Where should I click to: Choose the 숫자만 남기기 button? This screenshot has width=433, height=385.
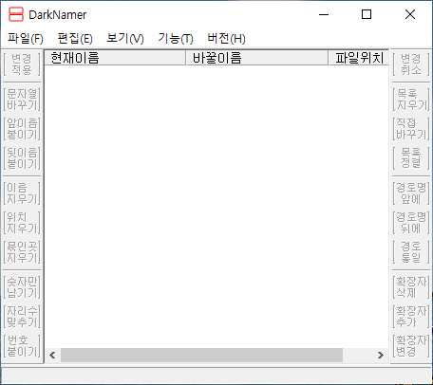tap(22, 287)
